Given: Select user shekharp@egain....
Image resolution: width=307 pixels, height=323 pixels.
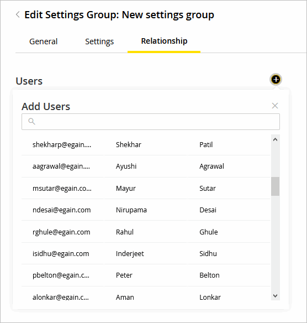Looking at the screenshot, I should point(62,144).
